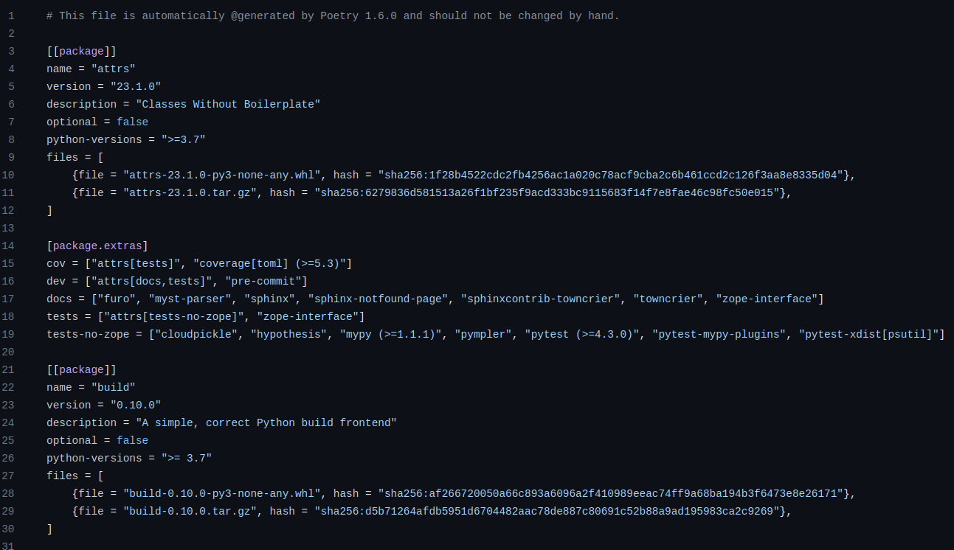Image resolution: width=954 pixels, height=550 pixels.
Task: Click the "attrs" name string value
Action: [113, 69]
